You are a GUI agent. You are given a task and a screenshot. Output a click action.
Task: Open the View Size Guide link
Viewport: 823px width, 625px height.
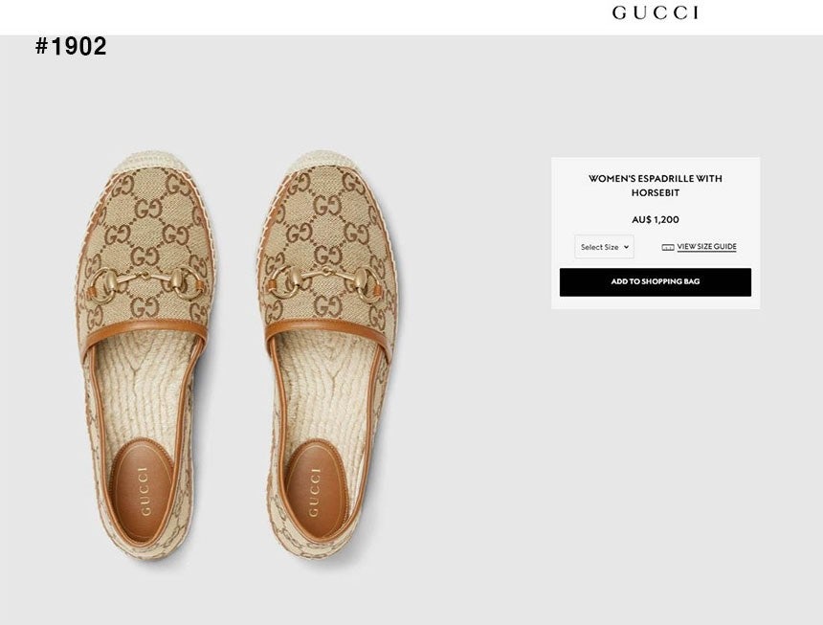(x=706, y=247)
